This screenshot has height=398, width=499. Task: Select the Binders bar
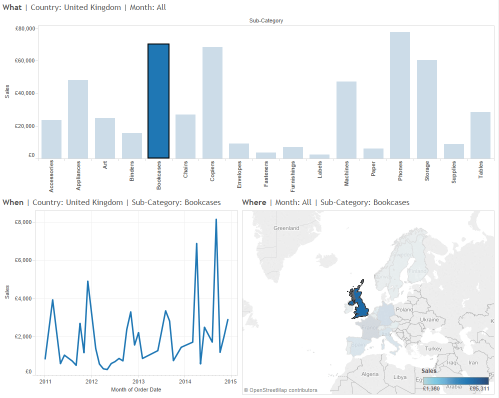pos(132,145)
